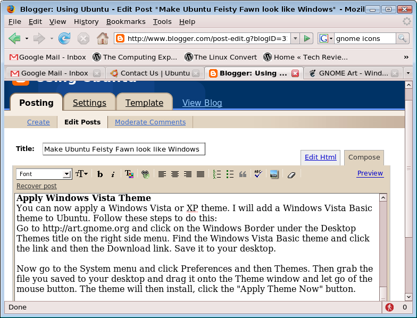The height and width of the screenshot is (318, 417).
Task: Toggle bold in the post editor
Action: click(x=100, y=174)
